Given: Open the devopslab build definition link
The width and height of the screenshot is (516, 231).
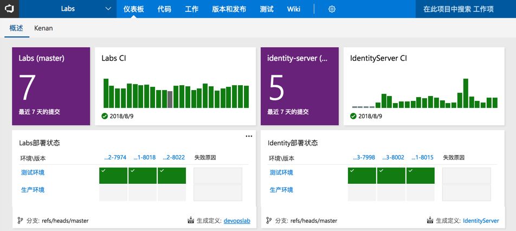Looking at the screenshot, I should (237, 221).
